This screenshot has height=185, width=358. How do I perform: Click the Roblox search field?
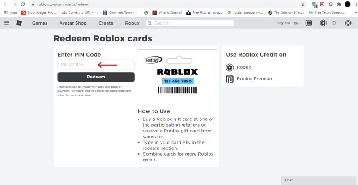point(190,23)
